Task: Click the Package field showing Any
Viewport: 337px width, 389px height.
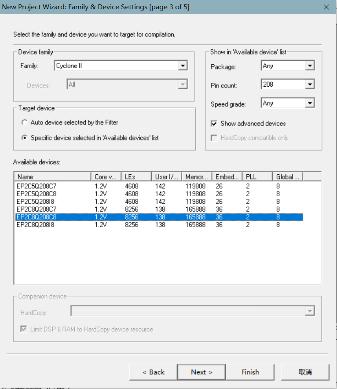Action: [x=283, y=66]
